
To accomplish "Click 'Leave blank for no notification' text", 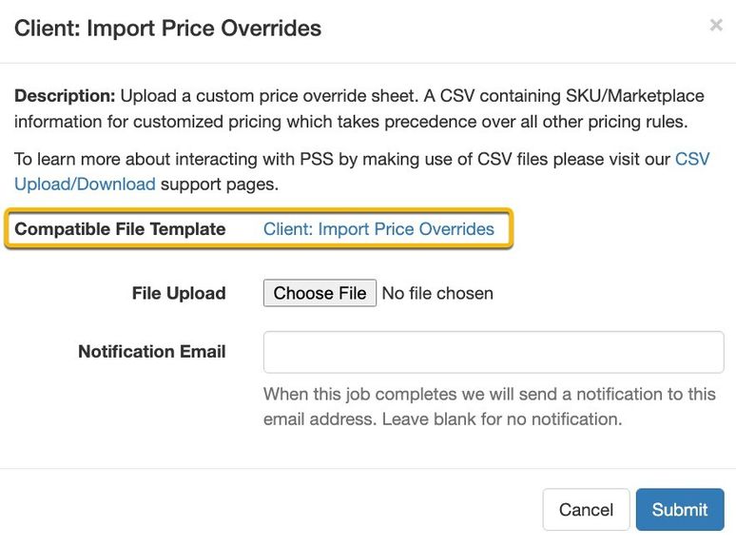I will (x=502, y=419).
